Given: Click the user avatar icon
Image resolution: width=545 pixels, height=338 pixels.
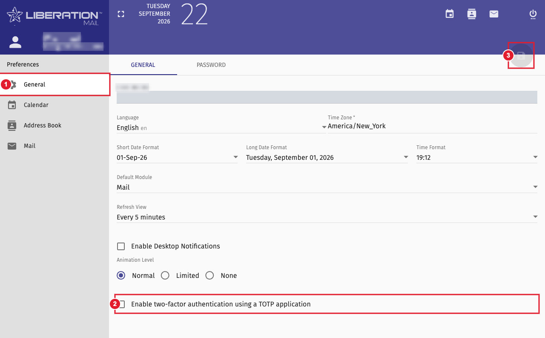Looking at the screenshot, I should tap(15, 42).
